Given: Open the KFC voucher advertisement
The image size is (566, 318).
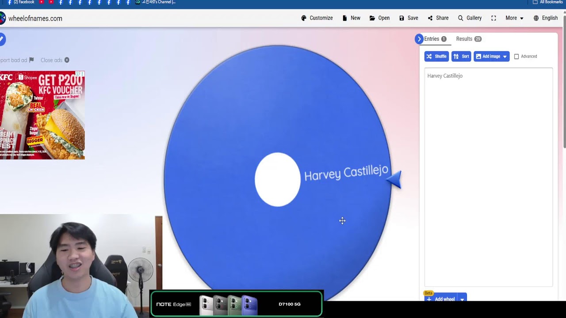Looking at the screenshot, I should (42, 115).
